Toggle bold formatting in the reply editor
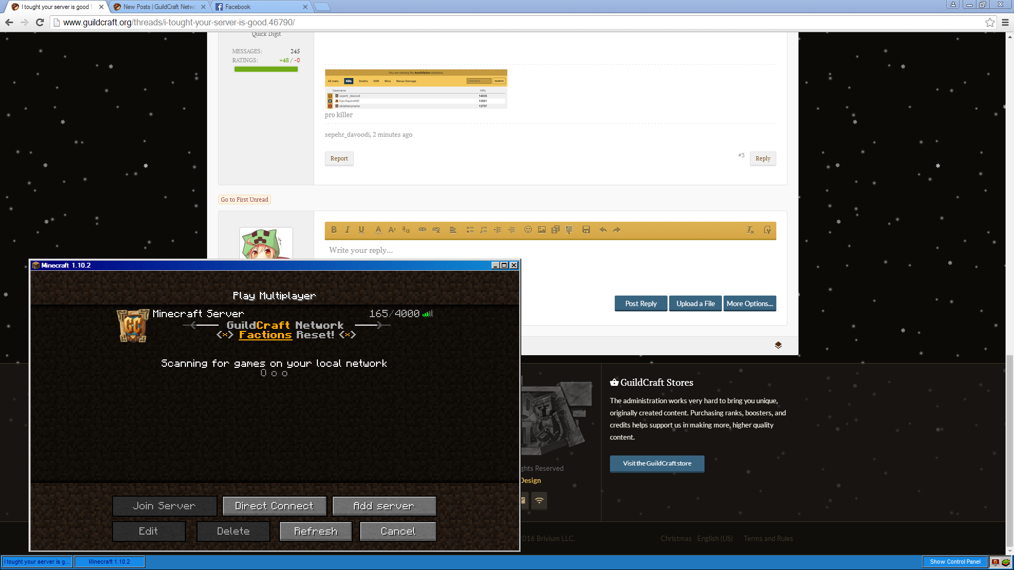 tap(334, 230)
